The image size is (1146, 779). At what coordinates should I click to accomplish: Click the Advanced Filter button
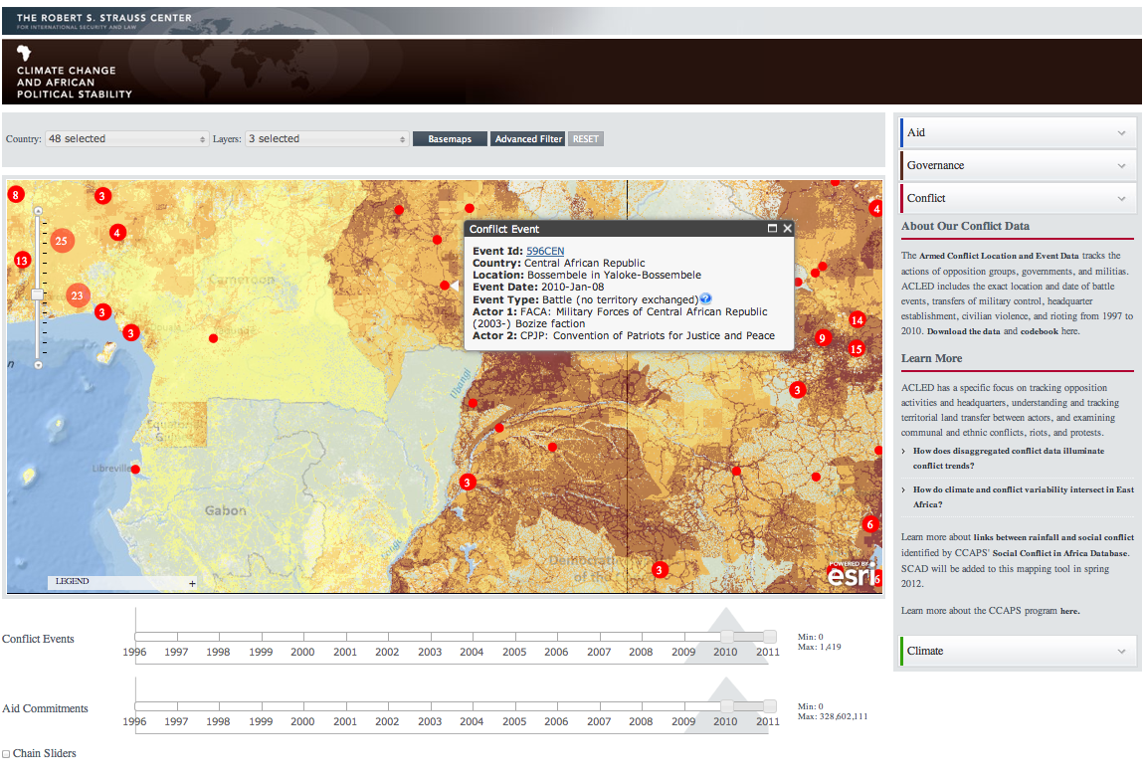tap(528, 139)
